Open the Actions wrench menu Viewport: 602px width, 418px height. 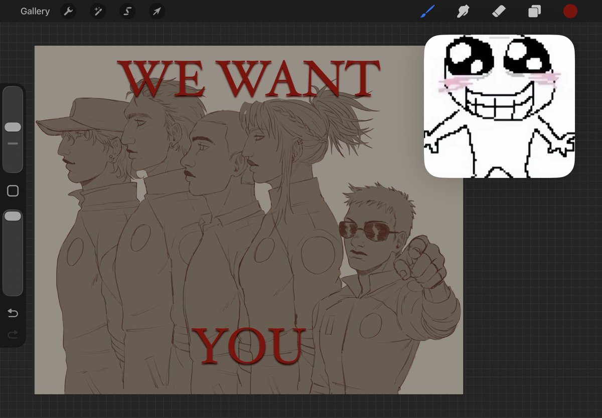[x=68, y=11]
